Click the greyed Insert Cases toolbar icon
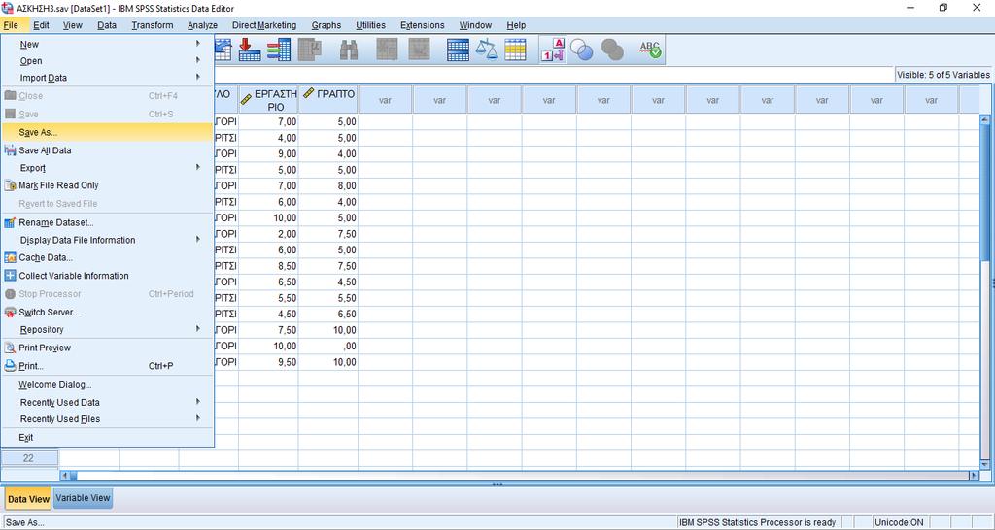The height and width of the screenshot is (530, 995). click(387, 50)
